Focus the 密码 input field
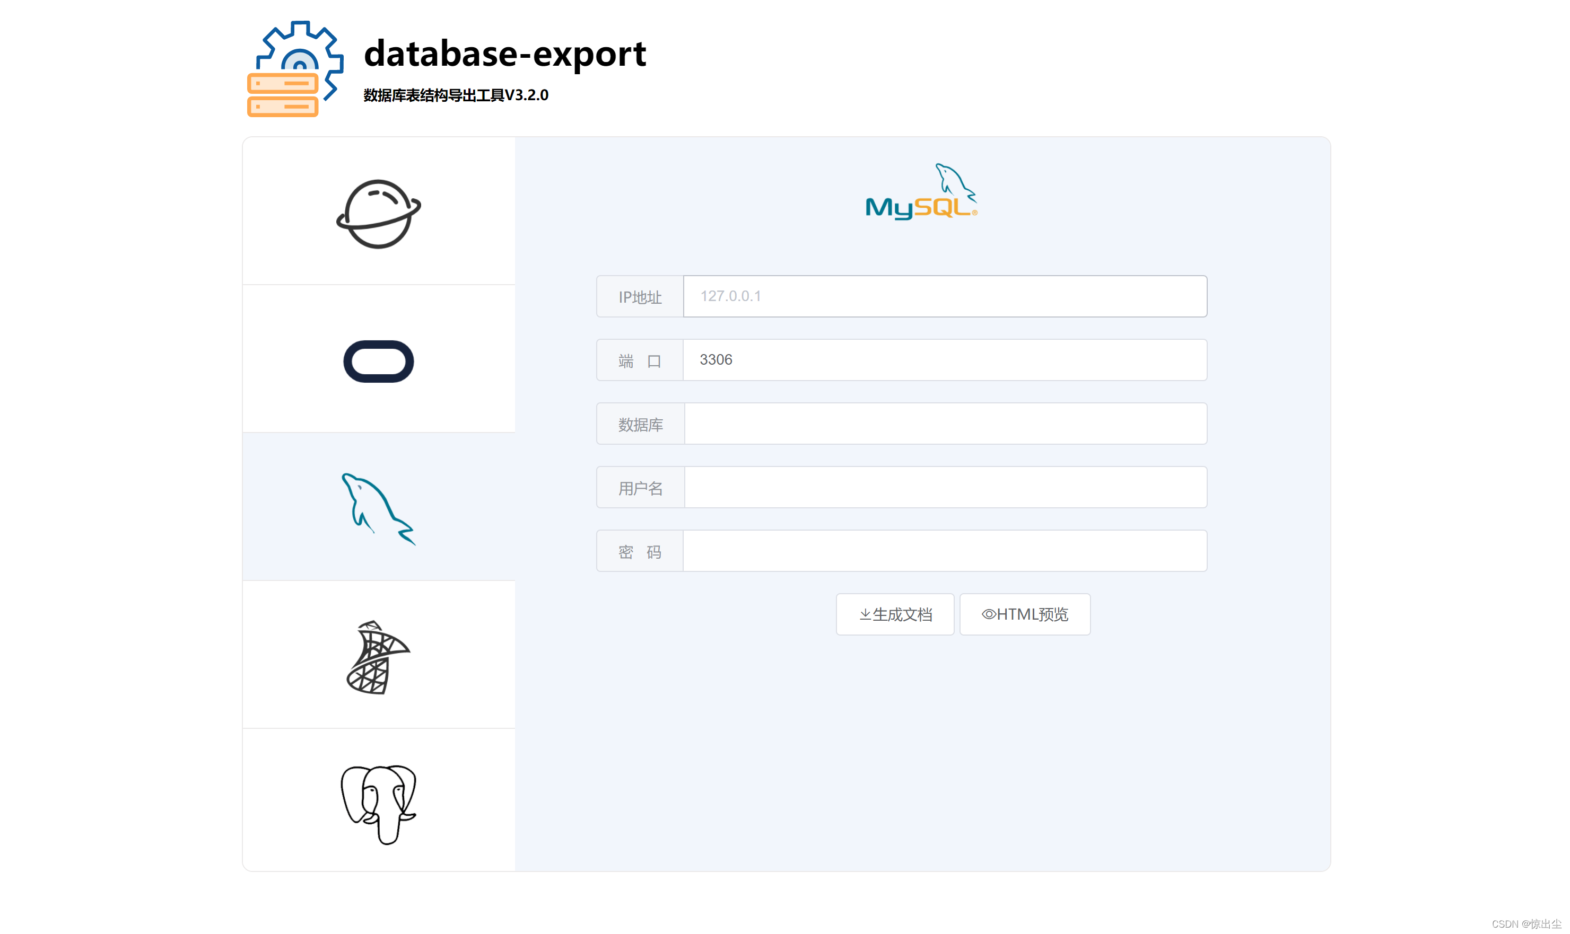Viewport: 1570px width, 934px height. pyautogui.click(x=945, y=551)
